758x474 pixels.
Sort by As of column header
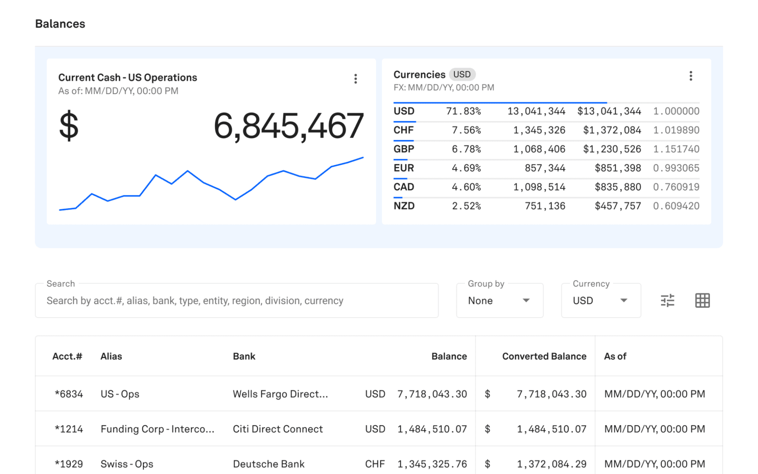[x=615, y=356]
